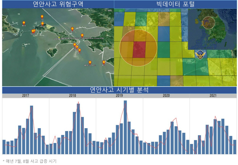238x165 pixels.
Task: Click the bottom marker labeled with longer text
Action: click(90, 62)
